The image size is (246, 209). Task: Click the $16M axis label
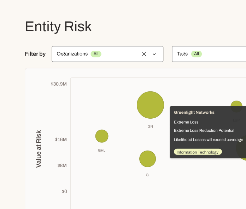[x=61, y=140]
